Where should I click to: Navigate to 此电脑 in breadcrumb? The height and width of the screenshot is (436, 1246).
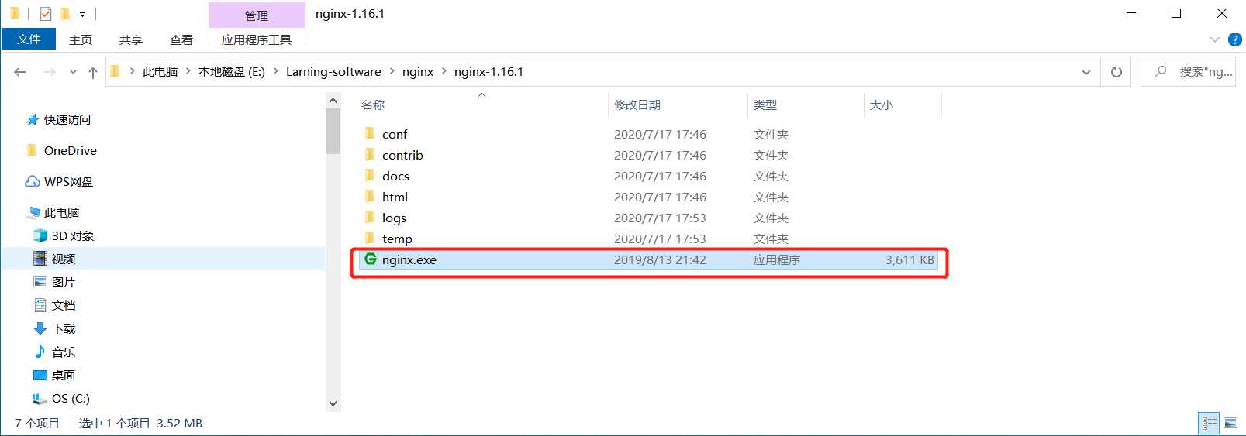click(x=160, y=71)
